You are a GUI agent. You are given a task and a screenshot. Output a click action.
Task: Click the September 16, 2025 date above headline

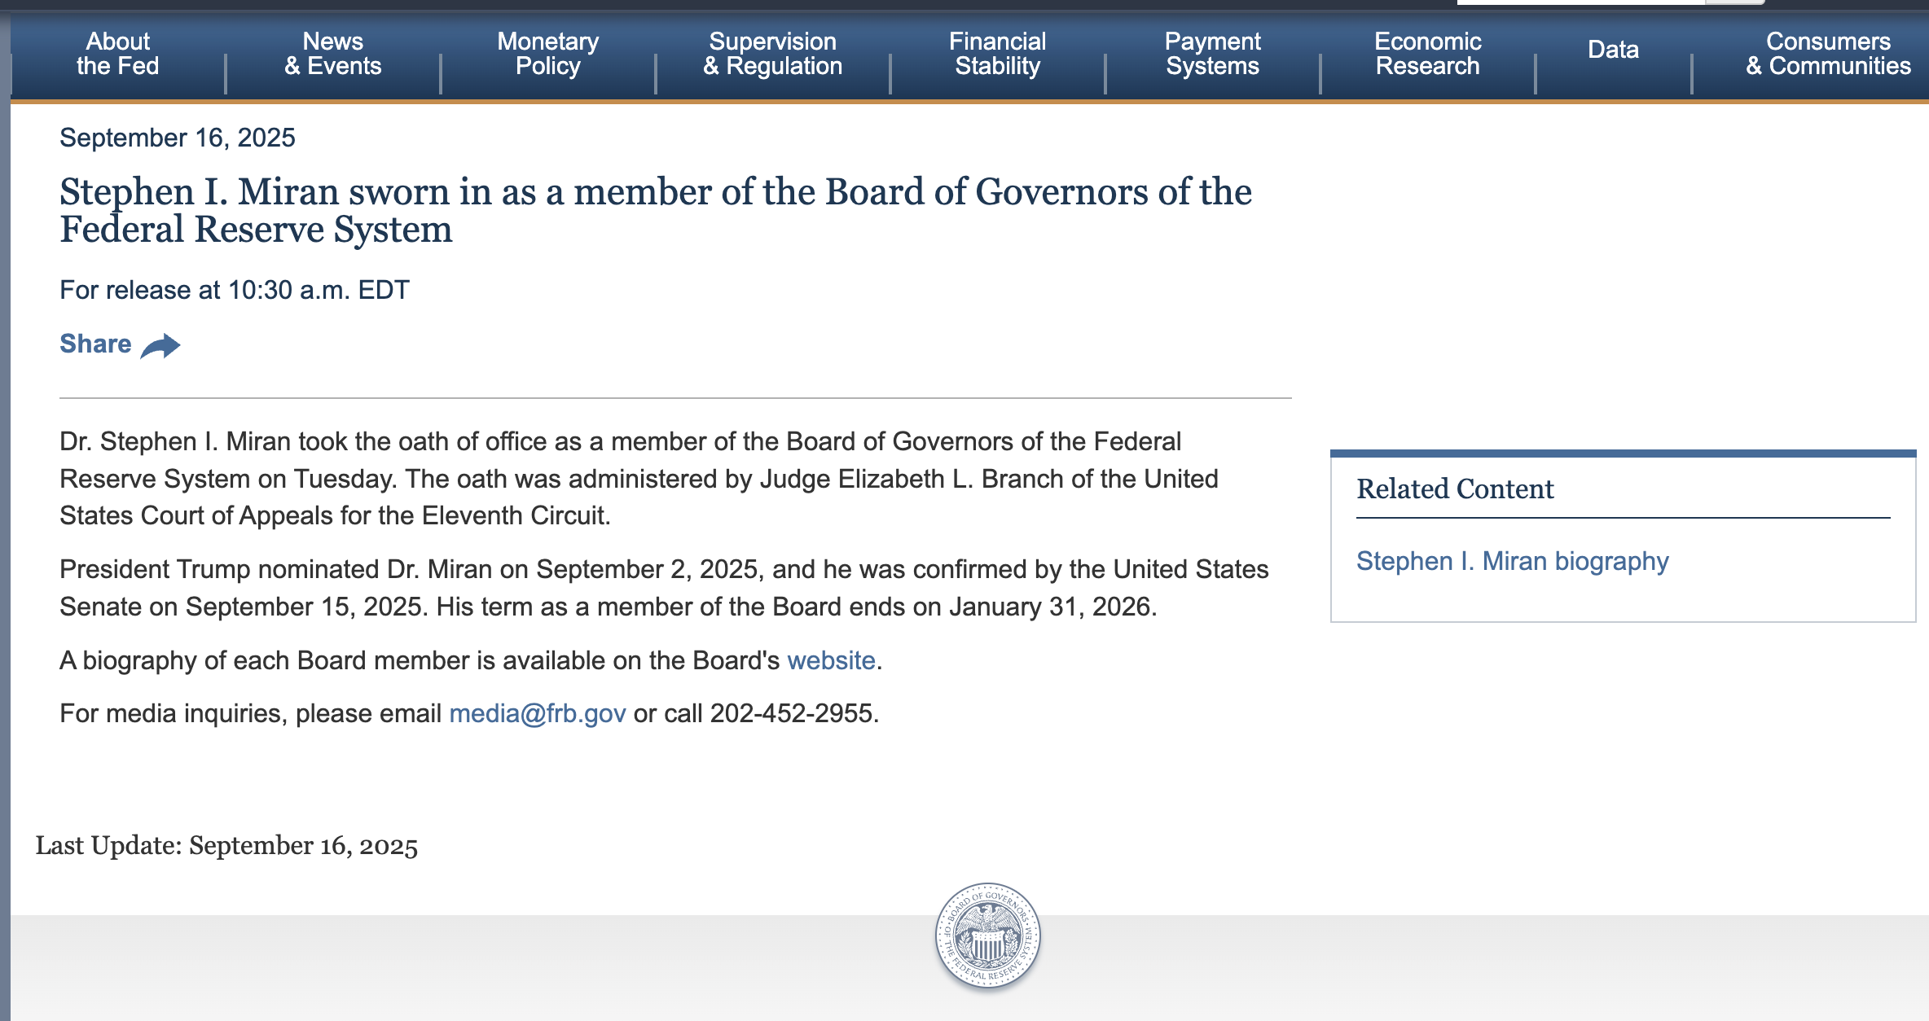pos(178,138)
